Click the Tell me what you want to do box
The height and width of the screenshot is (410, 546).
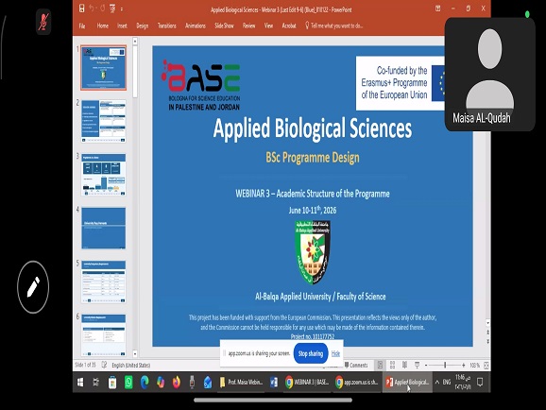pyautogui.click(x=334, y=26)
